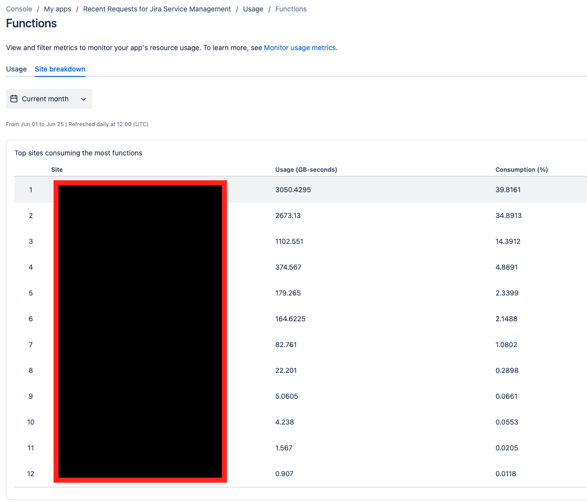Select usage value 5.0605
Screen dimensions: 587x503
click(287, 396)
